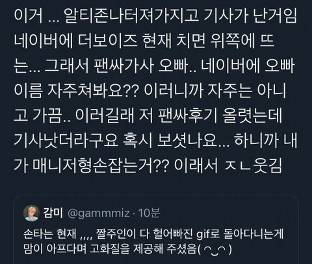This screenshot has width=312, height=264.
Task: Open the @gammmiz handle
Action: (x=99, y=213)
